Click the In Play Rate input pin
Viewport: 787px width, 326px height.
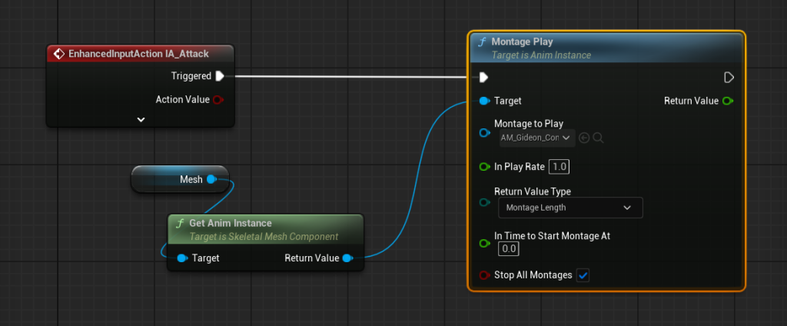(484, 167)
